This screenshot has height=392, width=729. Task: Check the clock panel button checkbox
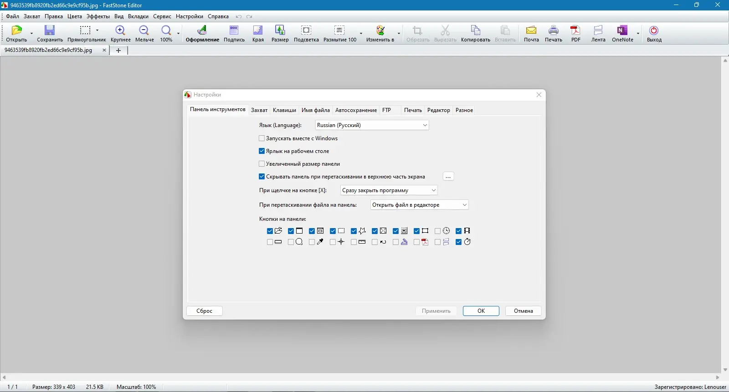tap(437, 231)
